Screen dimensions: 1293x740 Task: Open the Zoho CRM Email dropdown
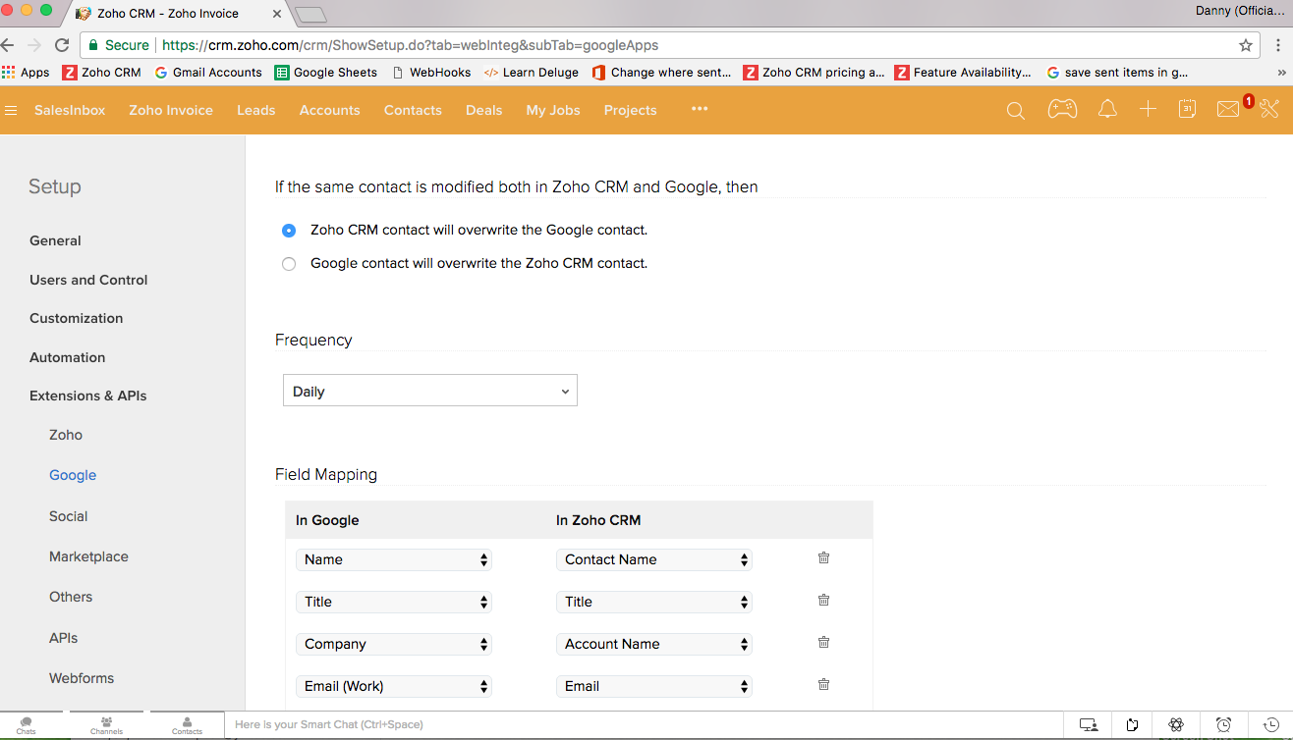click(653, 686)
